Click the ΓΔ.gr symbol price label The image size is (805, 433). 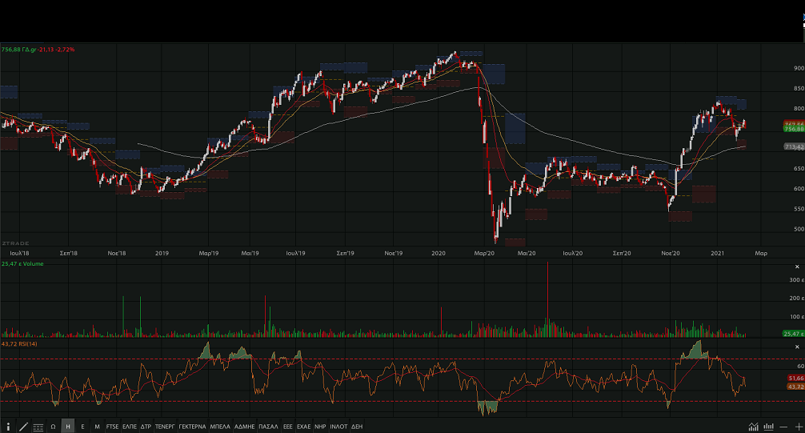pos(38,50)
